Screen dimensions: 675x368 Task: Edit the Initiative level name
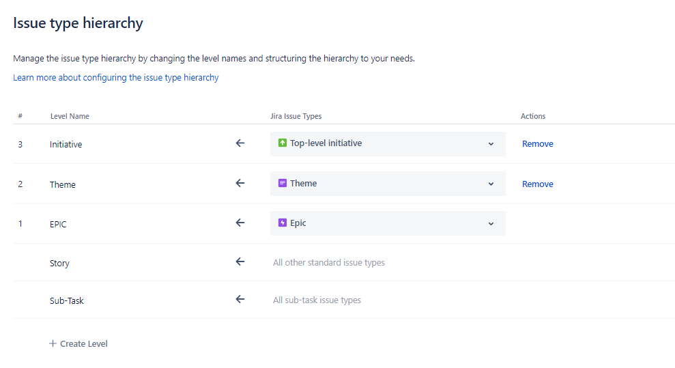[x=66, y=144]
